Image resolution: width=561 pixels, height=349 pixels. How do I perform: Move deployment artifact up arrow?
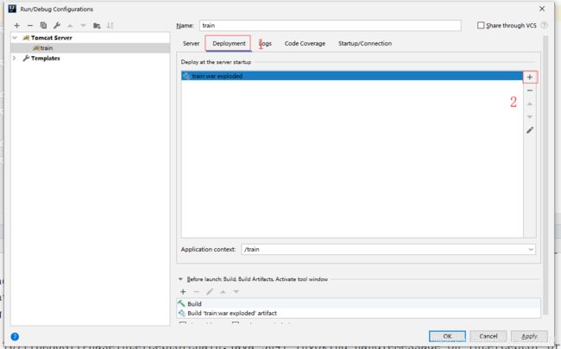(x=530, y=104)
